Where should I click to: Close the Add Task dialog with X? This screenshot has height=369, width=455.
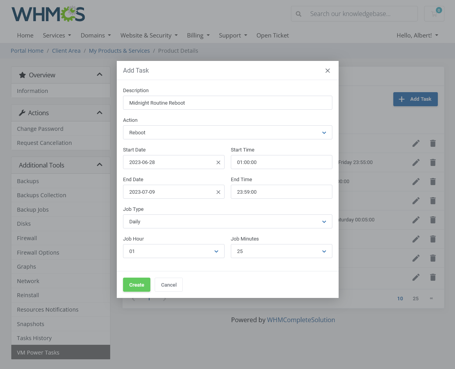(327, 71)
